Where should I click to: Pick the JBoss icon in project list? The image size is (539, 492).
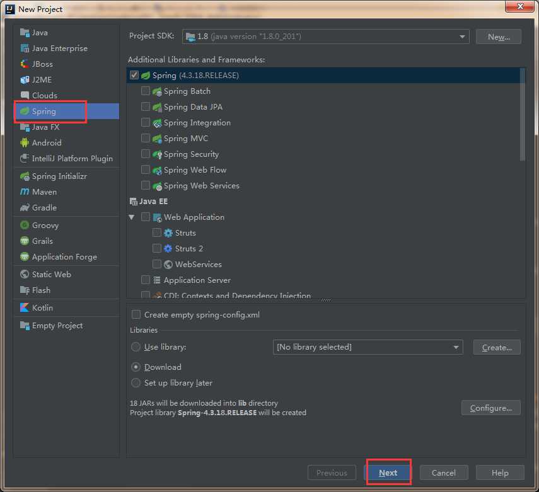(x=25, y=64)
